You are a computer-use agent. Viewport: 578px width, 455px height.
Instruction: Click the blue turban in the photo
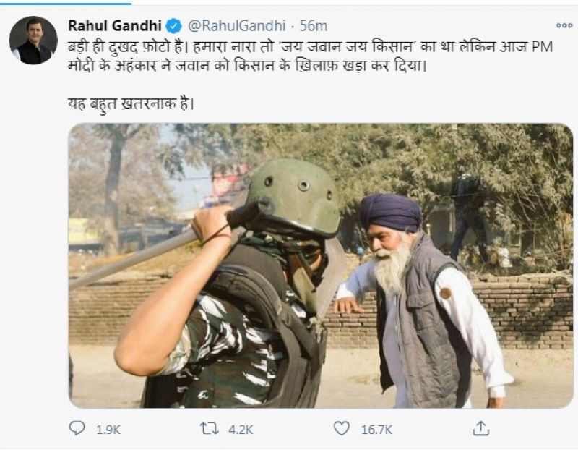391,213
